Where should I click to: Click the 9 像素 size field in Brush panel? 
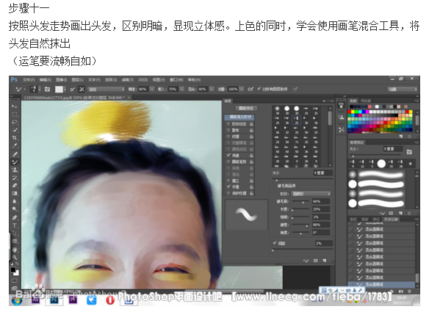[322, 173]
